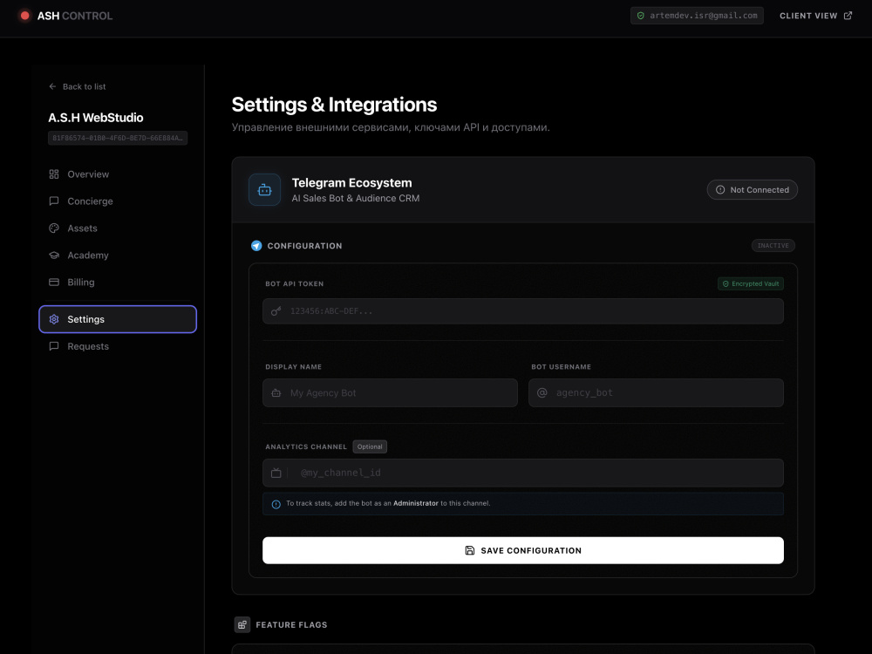Click the INACTIVE status badge
The width and height of the screenshot is (872, 654).
(773, 245)
